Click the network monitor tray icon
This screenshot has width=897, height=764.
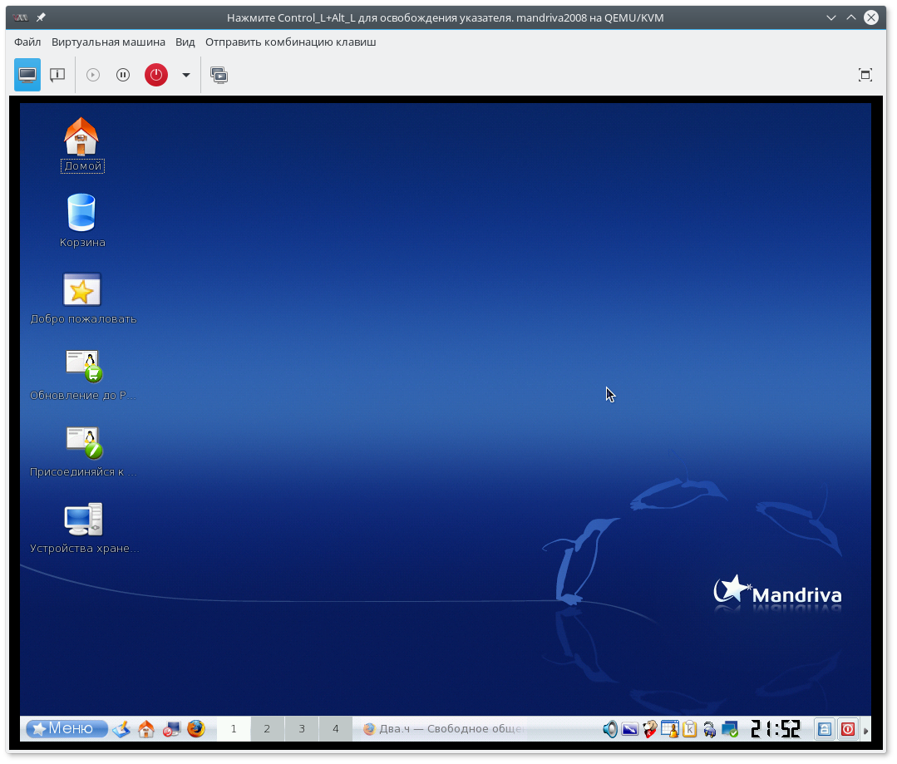click(x=730, y=728)
